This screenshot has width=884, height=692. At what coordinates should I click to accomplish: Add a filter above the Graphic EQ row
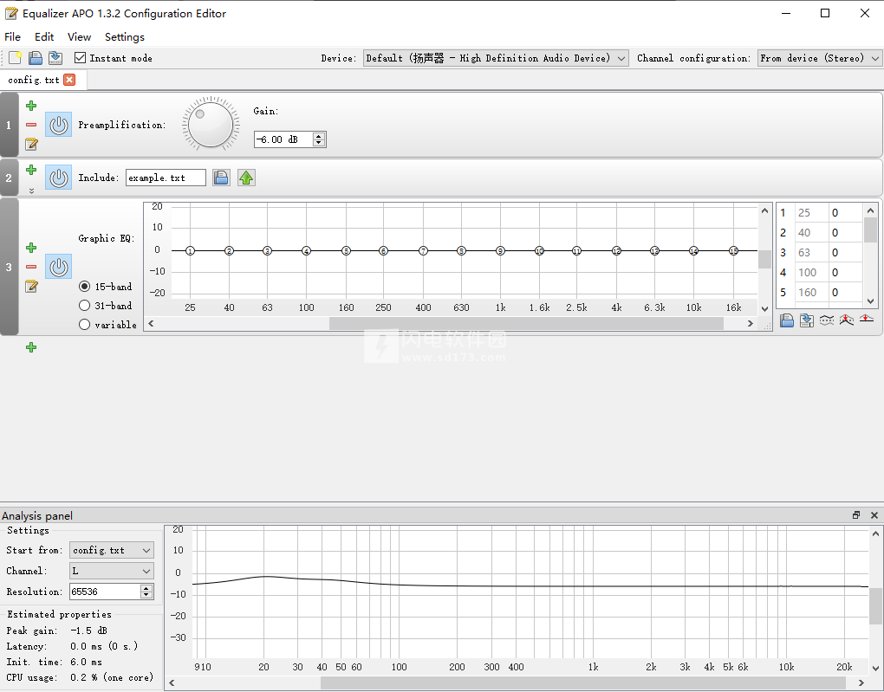click(x=31, y=248)
